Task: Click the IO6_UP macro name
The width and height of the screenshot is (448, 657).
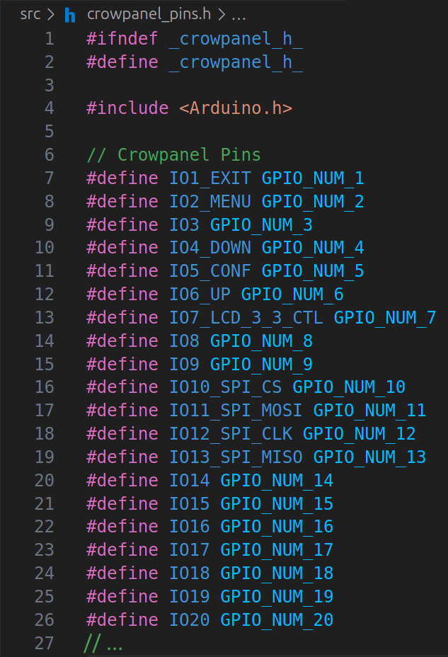Action: coord(200,295)
